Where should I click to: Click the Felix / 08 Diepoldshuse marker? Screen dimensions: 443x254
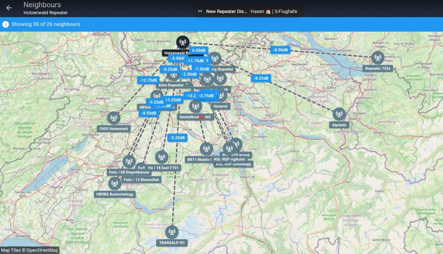129,162
